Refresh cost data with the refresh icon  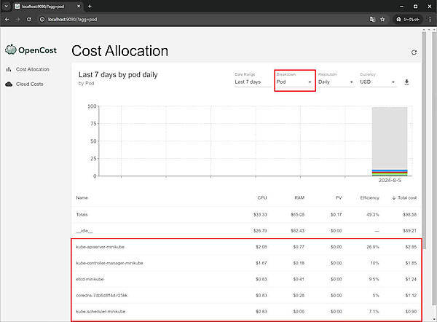coord(414,52)
